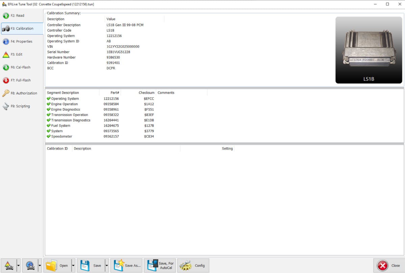Expand the tune car icon dropdown arrow

[18, 266]
